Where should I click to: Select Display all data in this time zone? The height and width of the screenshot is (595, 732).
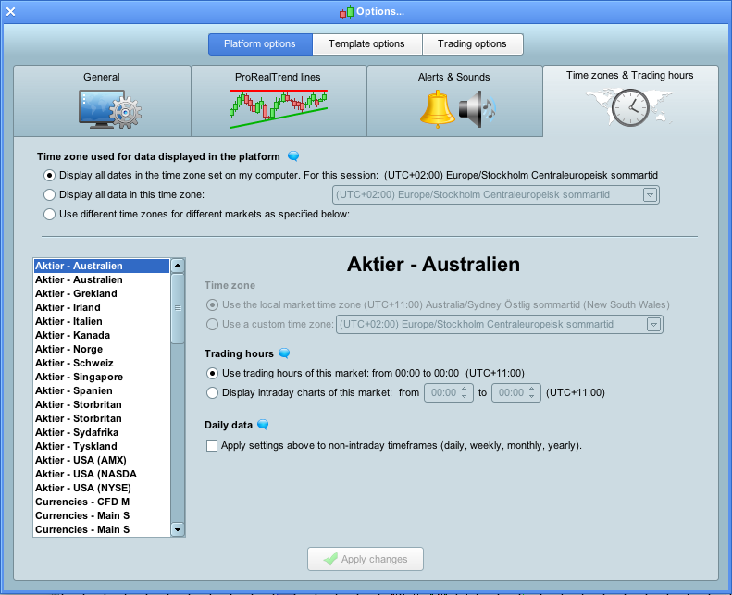pyautogui.click(x=49, y=194)
